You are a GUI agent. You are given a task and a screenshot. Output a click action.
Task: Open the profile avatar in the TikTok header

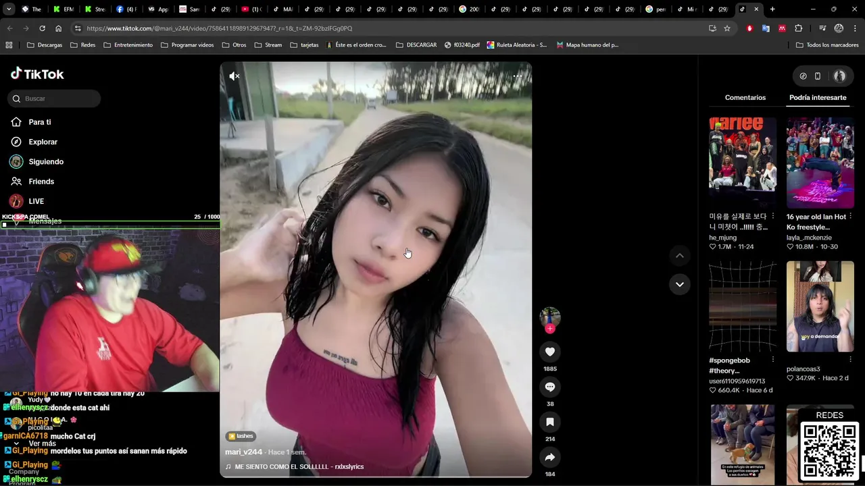tap(839, 76)
